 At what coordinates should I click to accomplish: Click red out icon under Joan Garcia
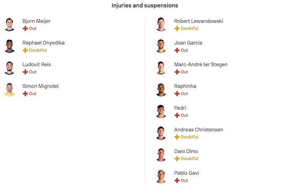point(177,50)
